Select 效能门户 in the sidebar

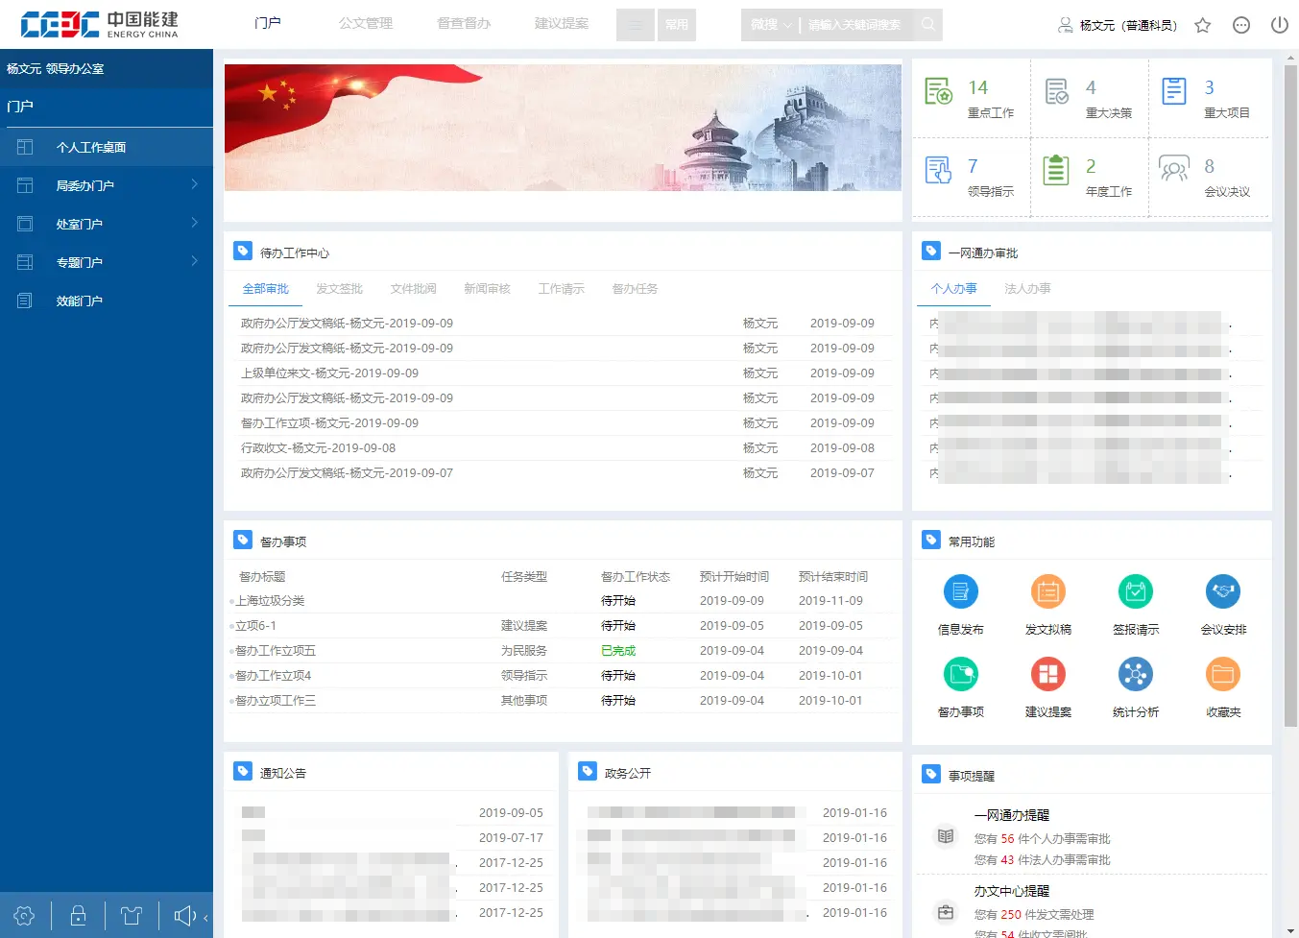tap(107, 301)
